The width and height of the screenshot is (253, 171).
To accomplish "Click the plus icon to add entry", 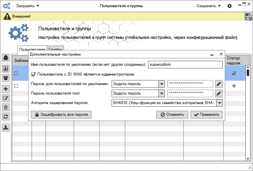I will pos(6,89).
